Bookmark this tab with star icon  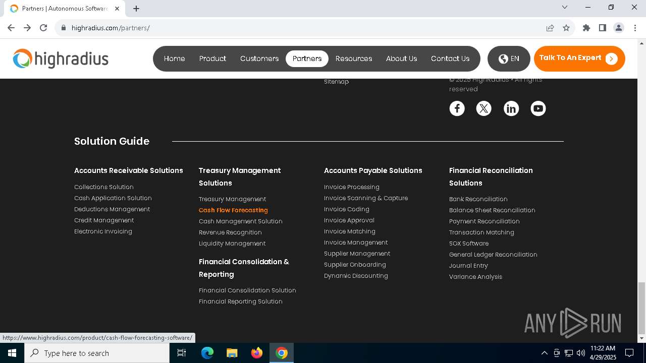click(x=566, y=28)
